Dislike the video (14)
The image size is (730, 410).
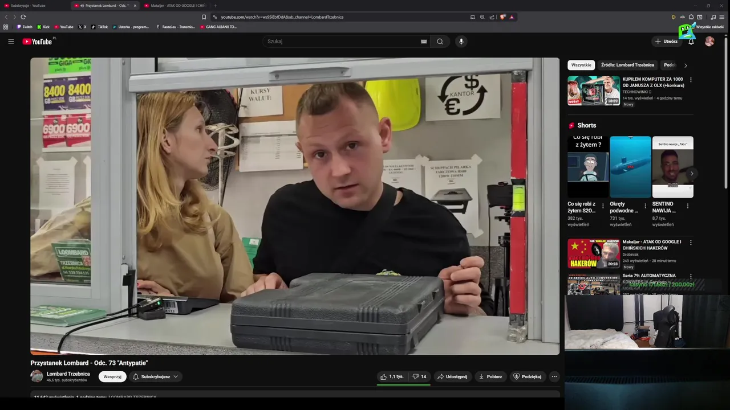pyautogui.click(x=420, y=376)
